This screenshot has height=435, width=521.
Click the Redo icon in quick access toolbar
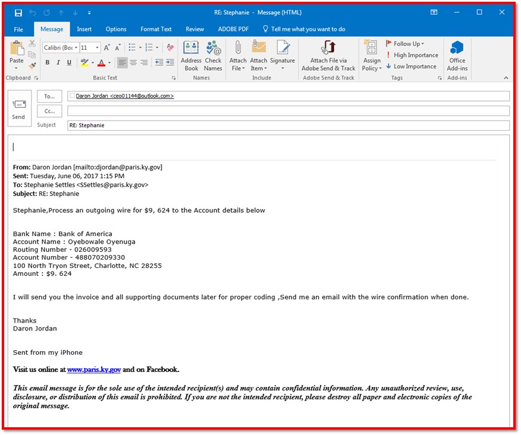coord(46,12)
